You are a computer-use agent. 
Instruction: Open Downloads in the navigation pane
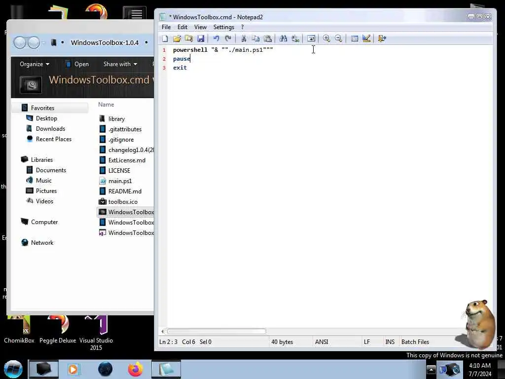click(51, 129)
